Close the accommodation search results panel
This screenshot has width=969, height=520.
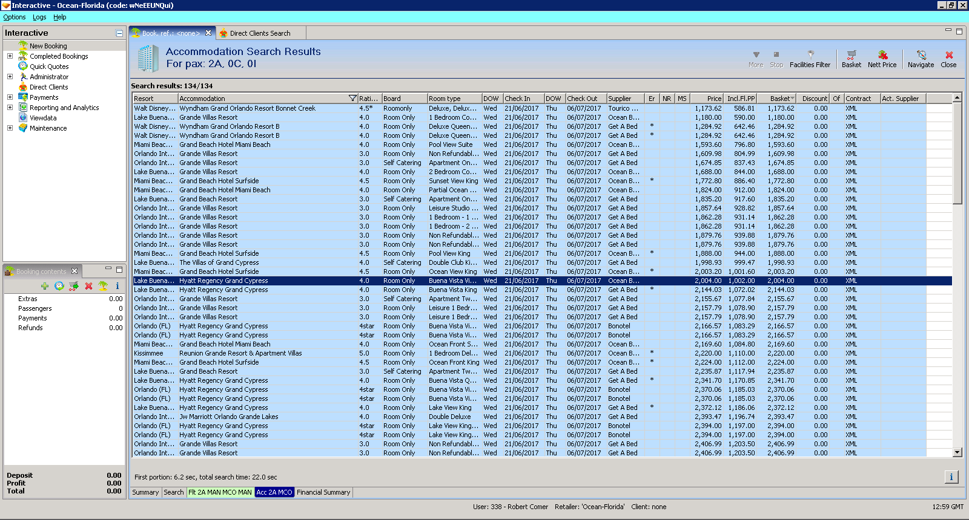(948, 58)
